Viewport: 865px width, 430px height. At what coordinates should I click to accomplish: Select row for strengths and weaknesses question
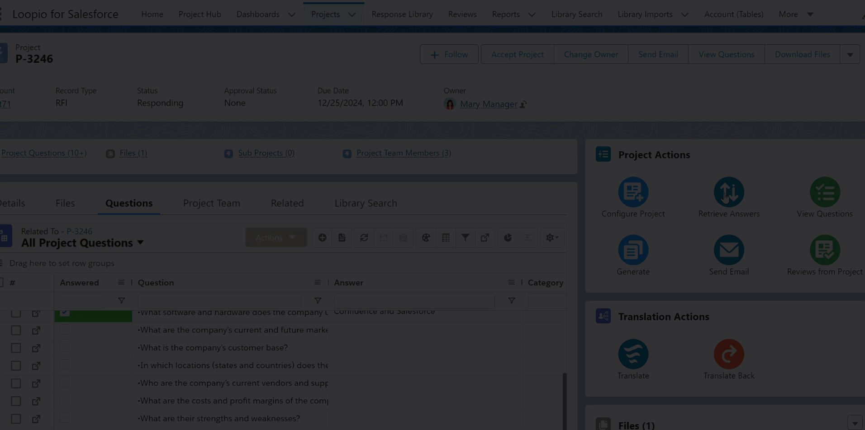(16, 419)
